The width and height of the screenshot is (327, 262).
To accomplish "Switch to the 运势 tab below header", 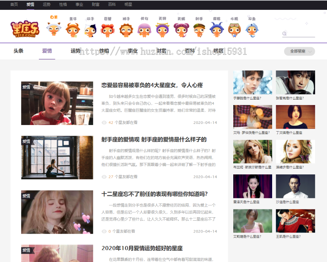I will pyautogui.click(x=75, y=51).
